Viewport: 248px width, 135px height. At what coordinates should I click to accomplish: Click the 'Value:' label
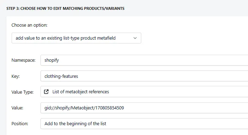(17, 108)
